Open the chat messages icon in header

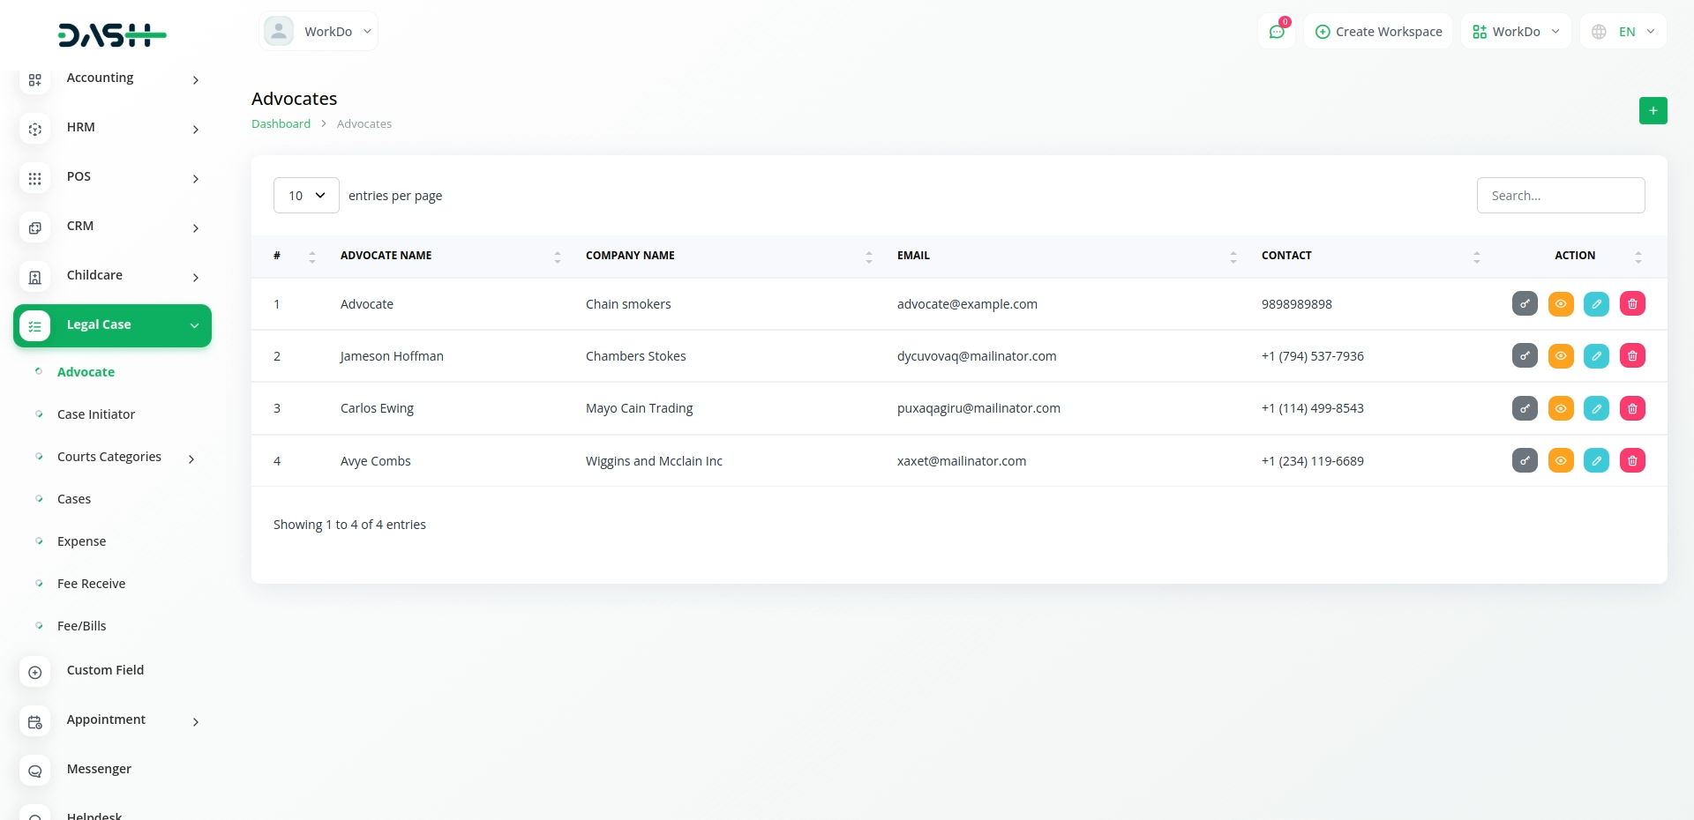click(x=1276, y=32)
